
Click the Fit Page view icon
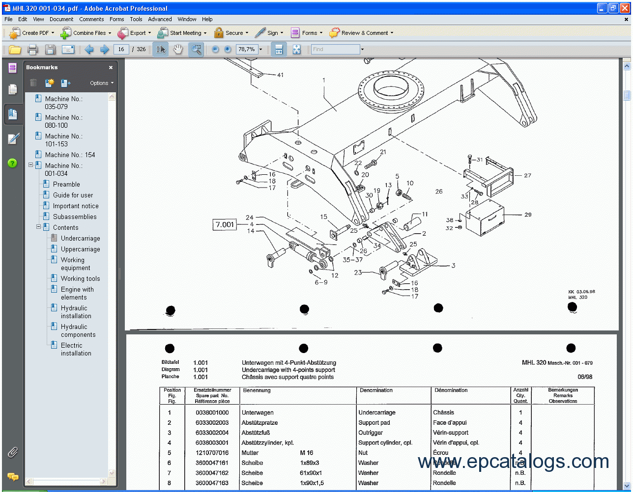pyautogui.click(x=296, y=49)
